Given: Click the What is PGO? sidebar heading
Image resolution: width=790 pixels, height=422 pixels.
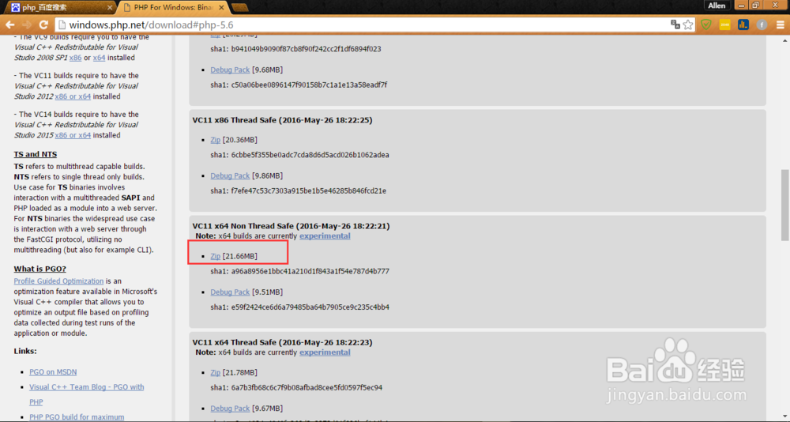Looking at the screenshot, I should 39,269.
